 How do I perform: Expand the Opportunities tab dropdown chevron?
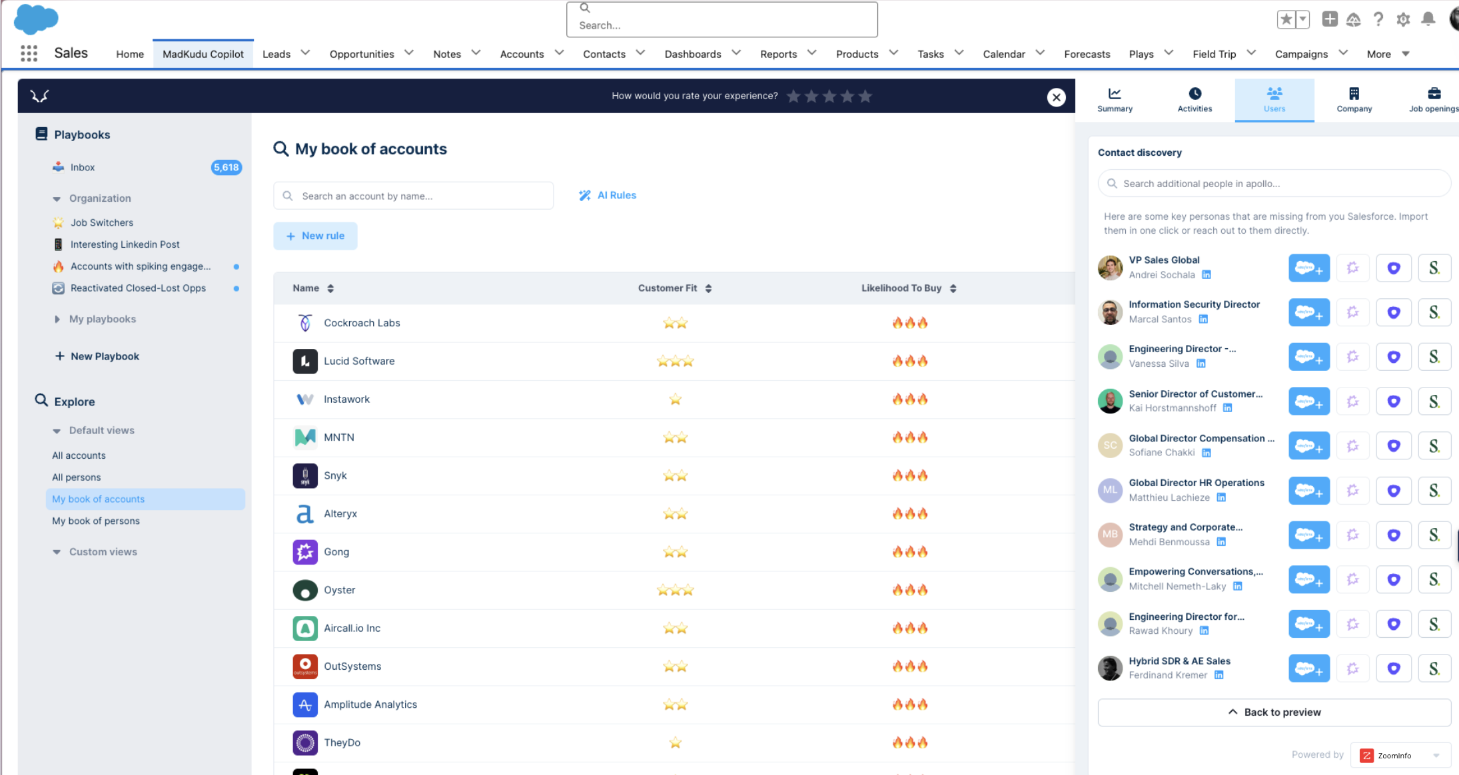coord(409,53)
